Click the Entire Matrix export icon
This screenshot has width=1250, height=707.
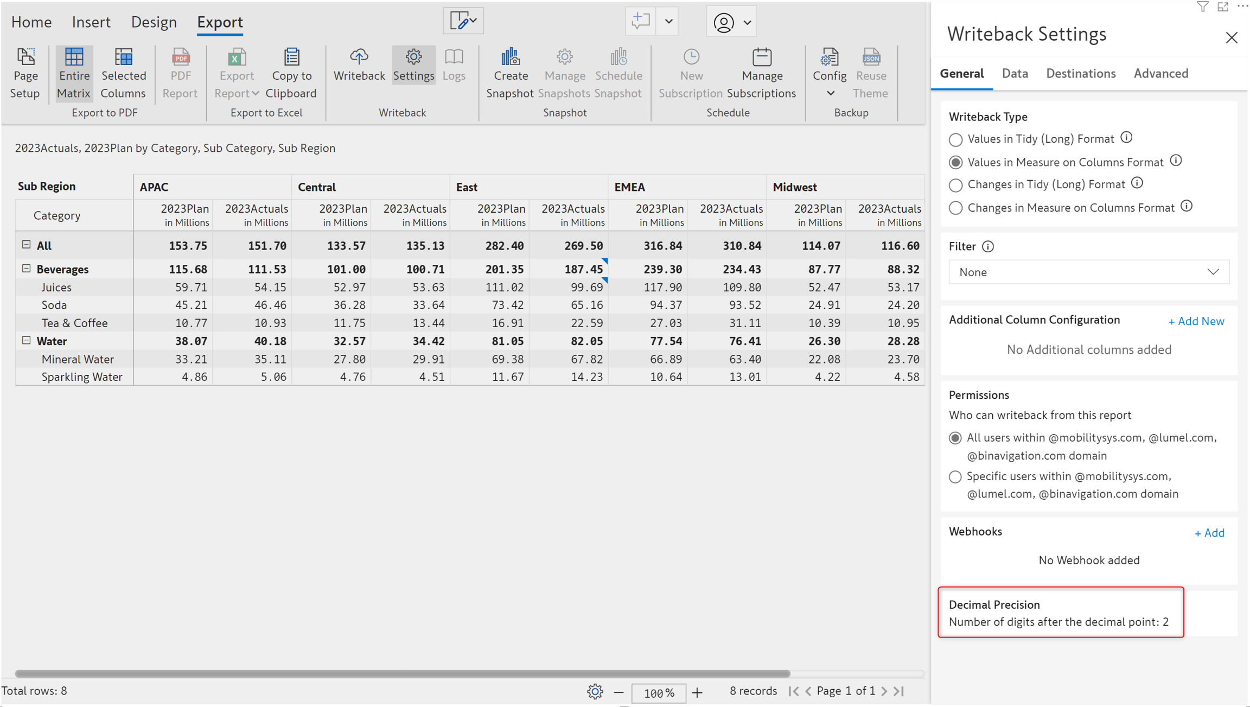pyautogui.click(x=74, y=57)
